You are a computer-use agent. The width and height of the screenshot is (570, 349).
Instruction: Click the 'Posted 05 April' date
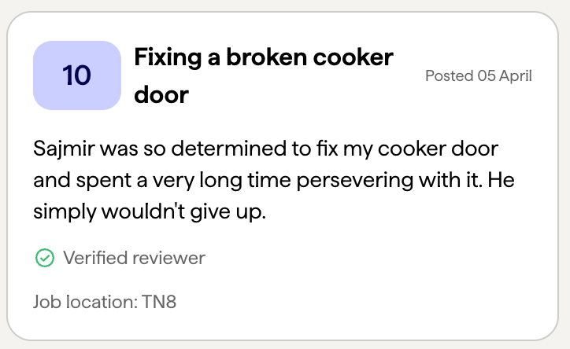coord(478,76)
